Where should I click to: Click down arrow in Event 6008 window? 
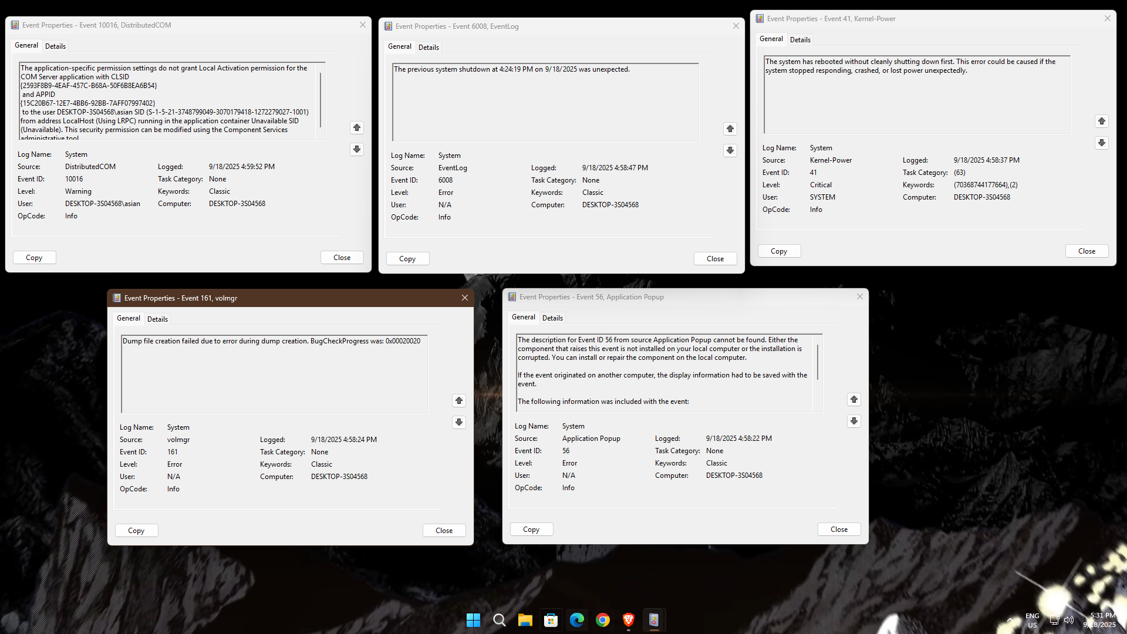(730, 151)
